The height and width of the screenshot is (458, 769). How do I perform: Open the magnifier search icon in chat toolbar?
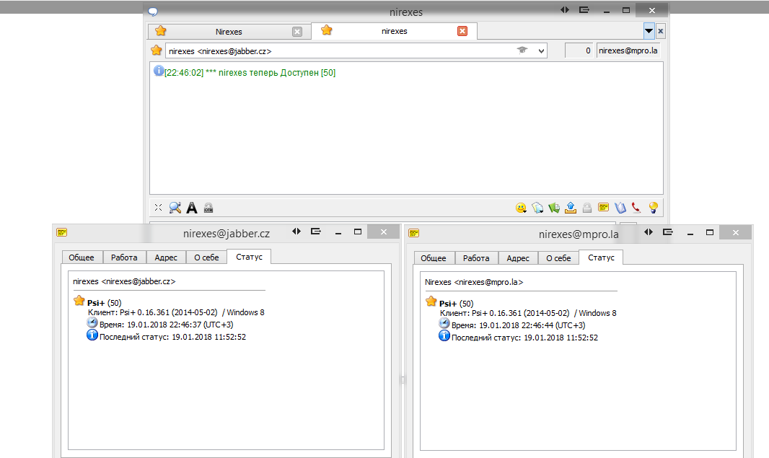[x=175, y=208]
